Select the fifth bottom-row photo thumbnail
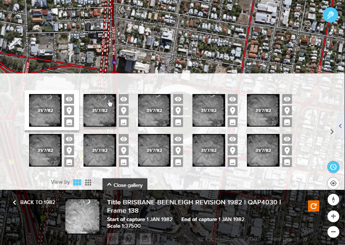Screen dimensions: 345x245 pos(263,150)
